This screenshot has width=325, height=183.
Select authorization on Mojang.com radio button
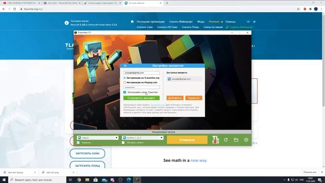tap(124, 82)
